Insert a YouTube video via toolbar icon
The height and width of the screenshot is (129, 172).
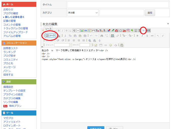pyautogui.click(x=124, y=31)
